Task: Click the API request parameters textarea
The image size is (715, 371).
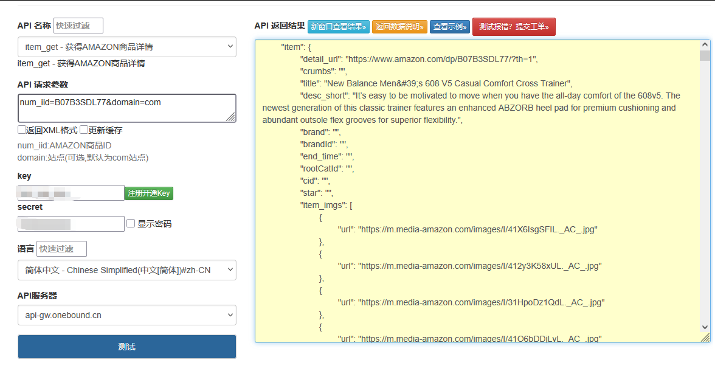Action: 126,108
